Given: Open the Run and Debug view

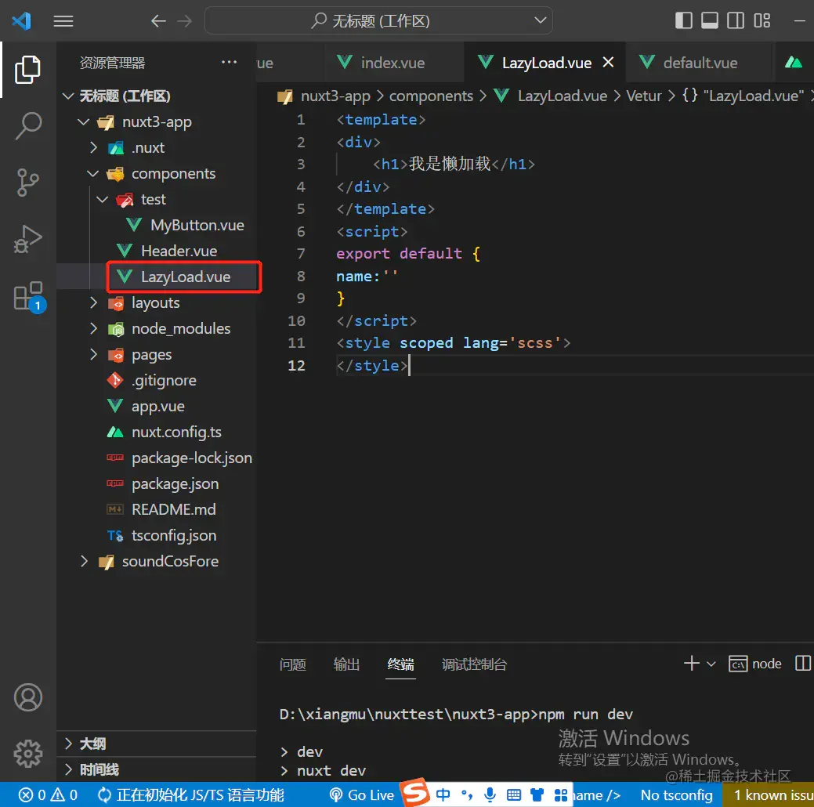Looking at the screenshot, I should [27, 239].
